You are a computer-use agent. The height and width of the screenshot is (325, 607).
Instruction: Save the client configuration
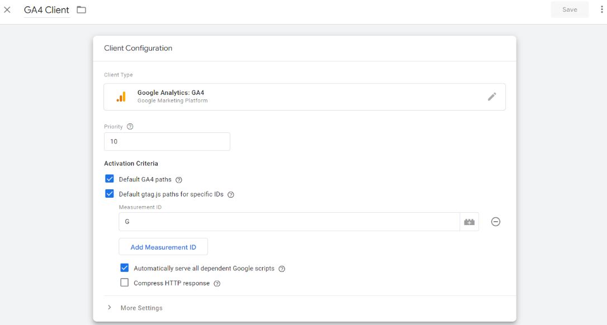(570, 9)
